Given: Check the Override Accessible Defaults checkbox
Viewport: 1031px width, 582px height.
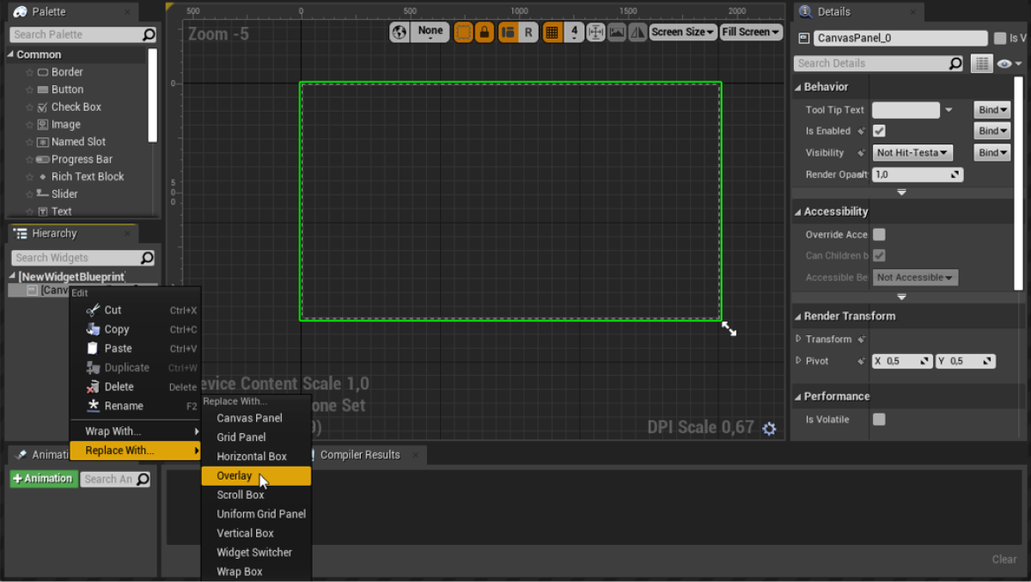Looking at the screenshot, I should pos(879,235).
